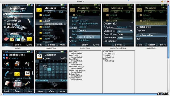This screenshot has height=96, width=170.
Task: Open Tools wrench icon in Applications
Action: (x=27, y=83)
